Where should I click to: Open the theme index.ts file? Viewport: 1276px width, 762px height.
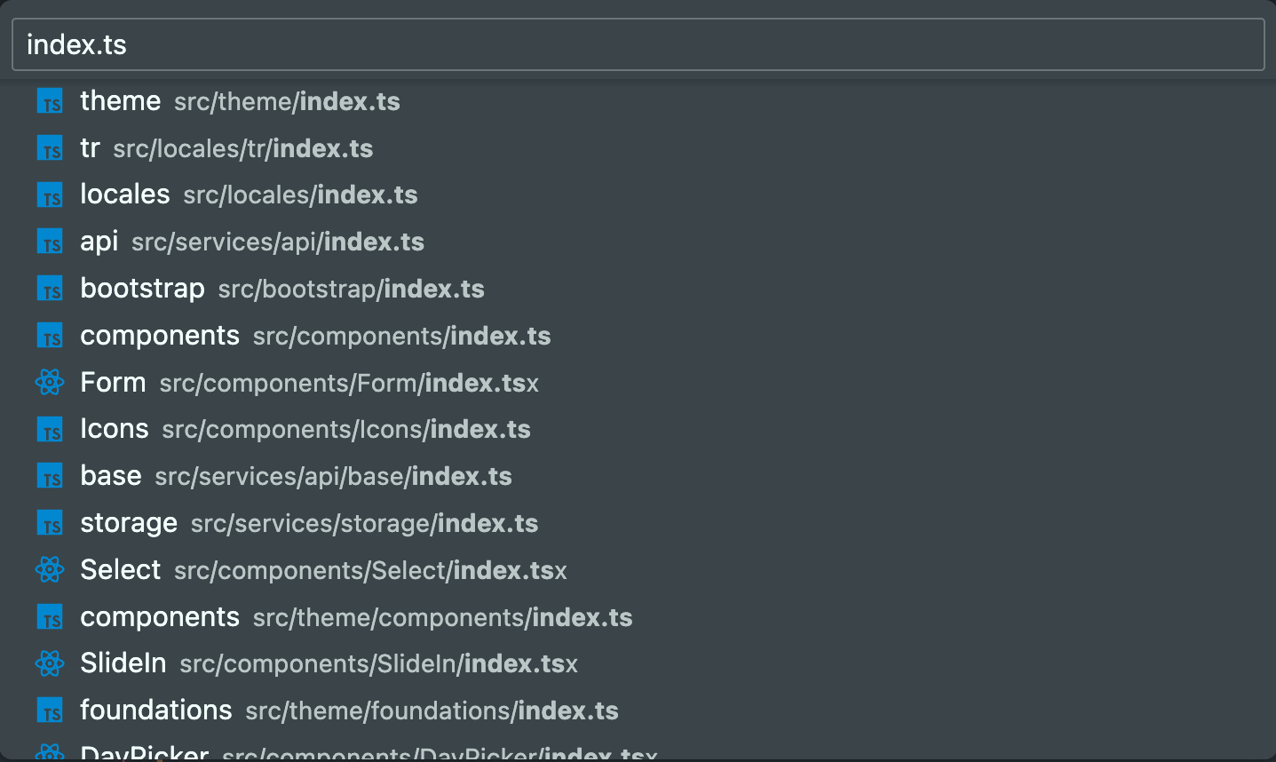[240, 101]
